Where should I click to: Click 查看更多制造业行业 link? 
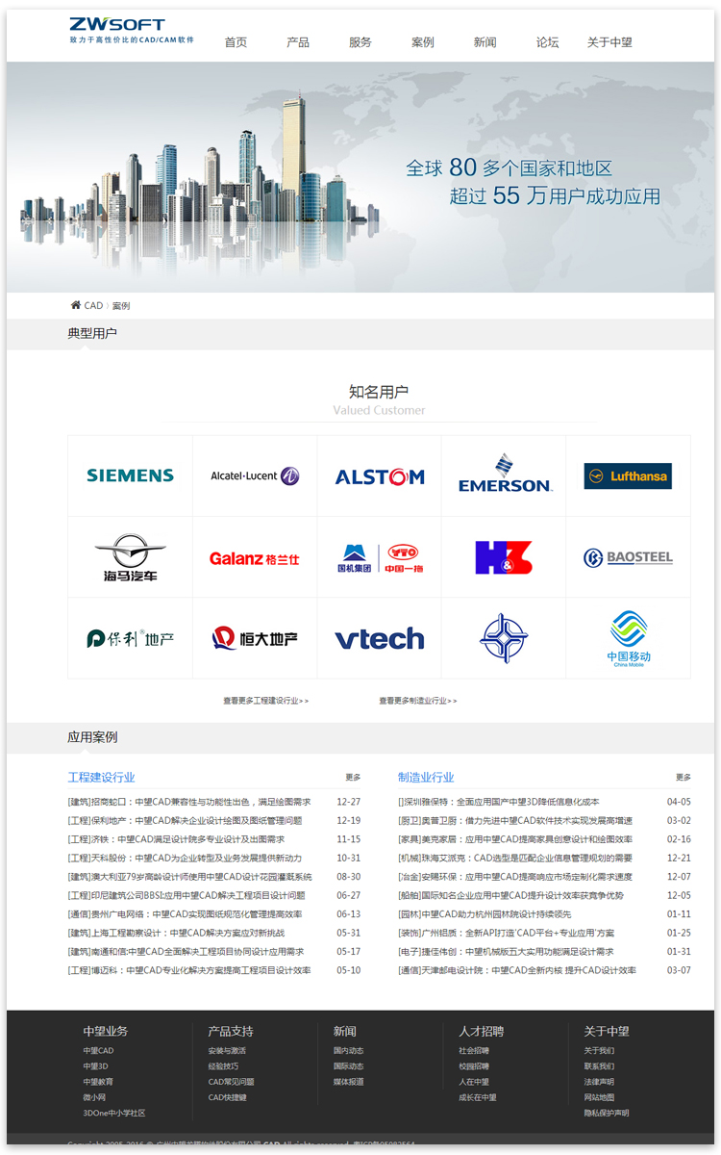click(x=418, y=701)
